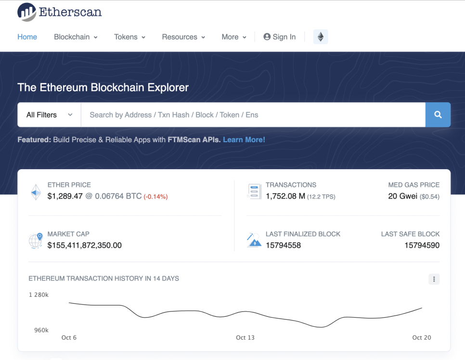Click the Oct 13 axis label
This screenshot has height=360, width=465.
[245, 338]
